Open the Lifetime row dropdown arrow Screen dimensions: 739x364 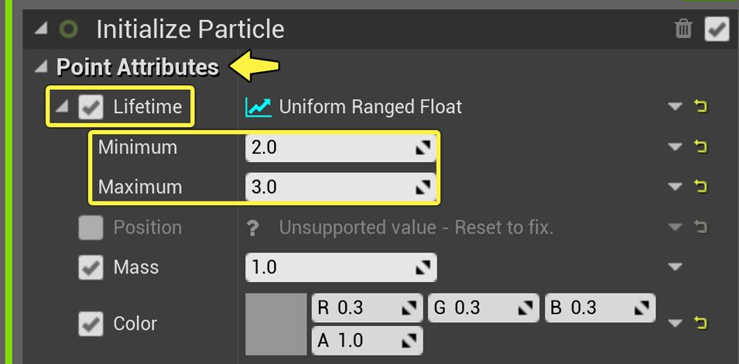pos(676,107)
